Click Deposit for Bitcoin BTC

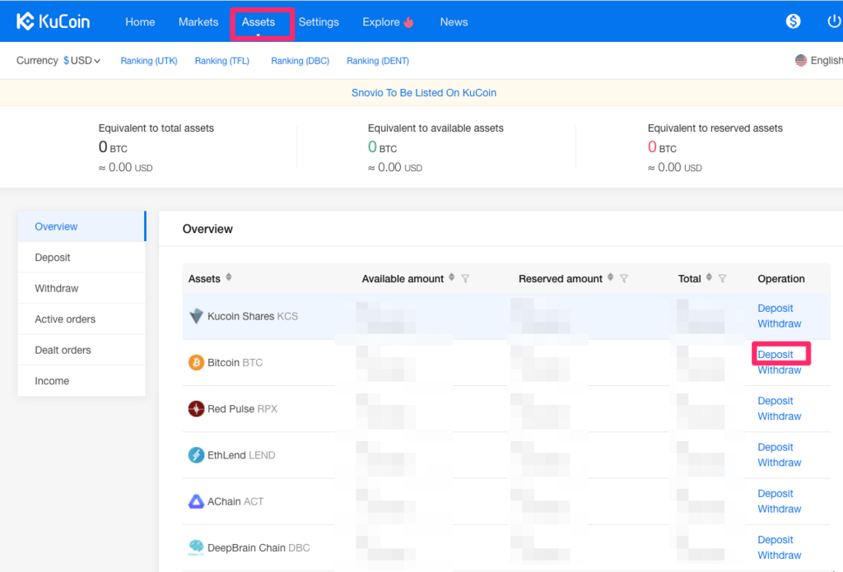point(775,354)
